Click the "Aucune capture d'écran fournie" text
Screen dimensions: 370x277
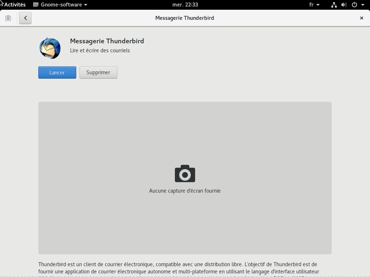coord(185,191)
